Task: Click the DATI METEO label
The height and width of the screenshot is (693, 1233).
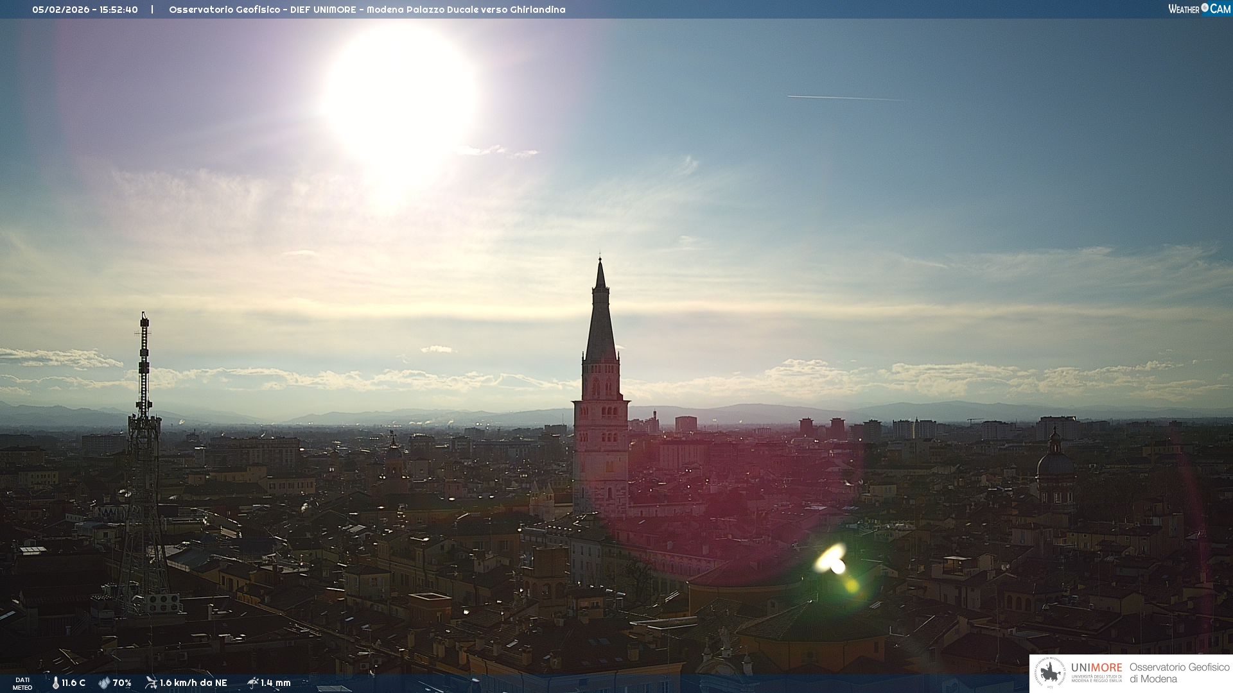Action: pyautogui.click(x=22, y=683)
